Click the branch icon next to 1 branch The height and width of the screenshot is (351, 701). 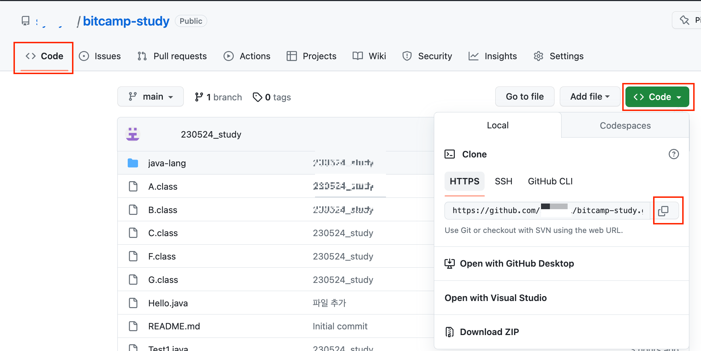coord(199,97)
